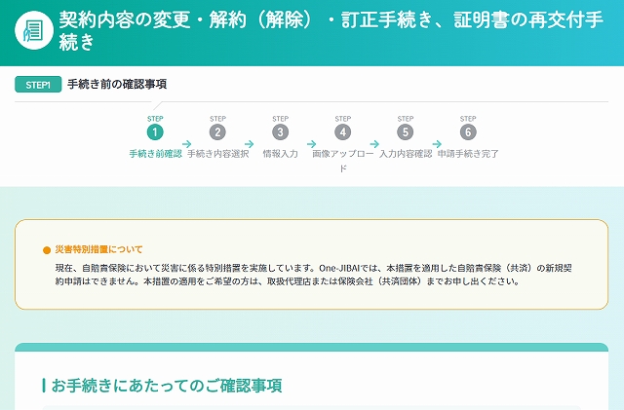Click the document icon in the header
Screen dimensions: 624x410
click(x=32, y=29)
